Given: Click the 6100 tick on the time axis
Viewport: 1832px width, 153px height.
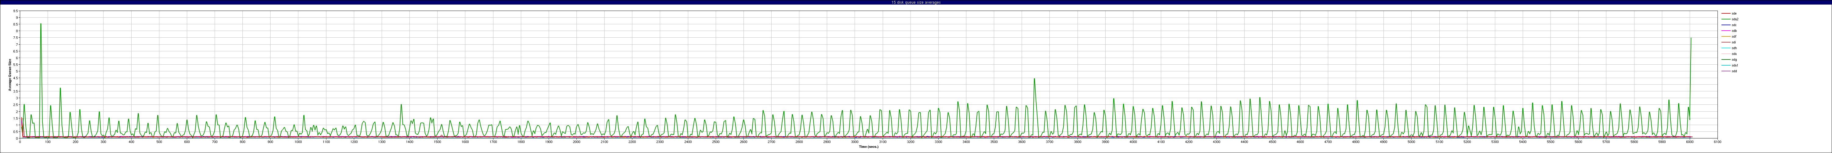Looking at the screenshot, I should coord(1717,142).
